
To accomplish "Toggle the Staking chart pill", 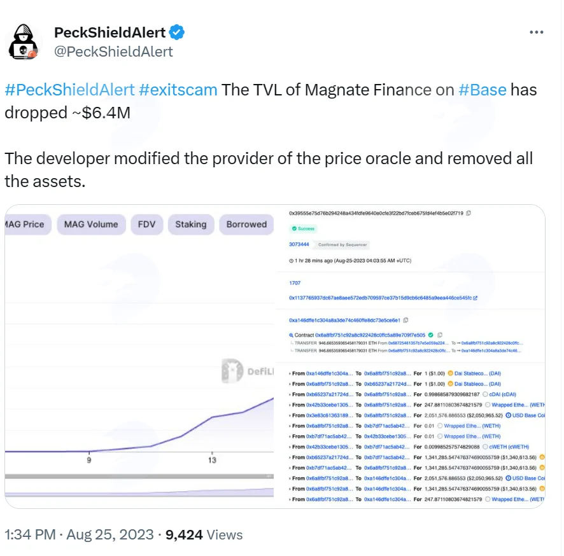I will (x=191, y=225).
